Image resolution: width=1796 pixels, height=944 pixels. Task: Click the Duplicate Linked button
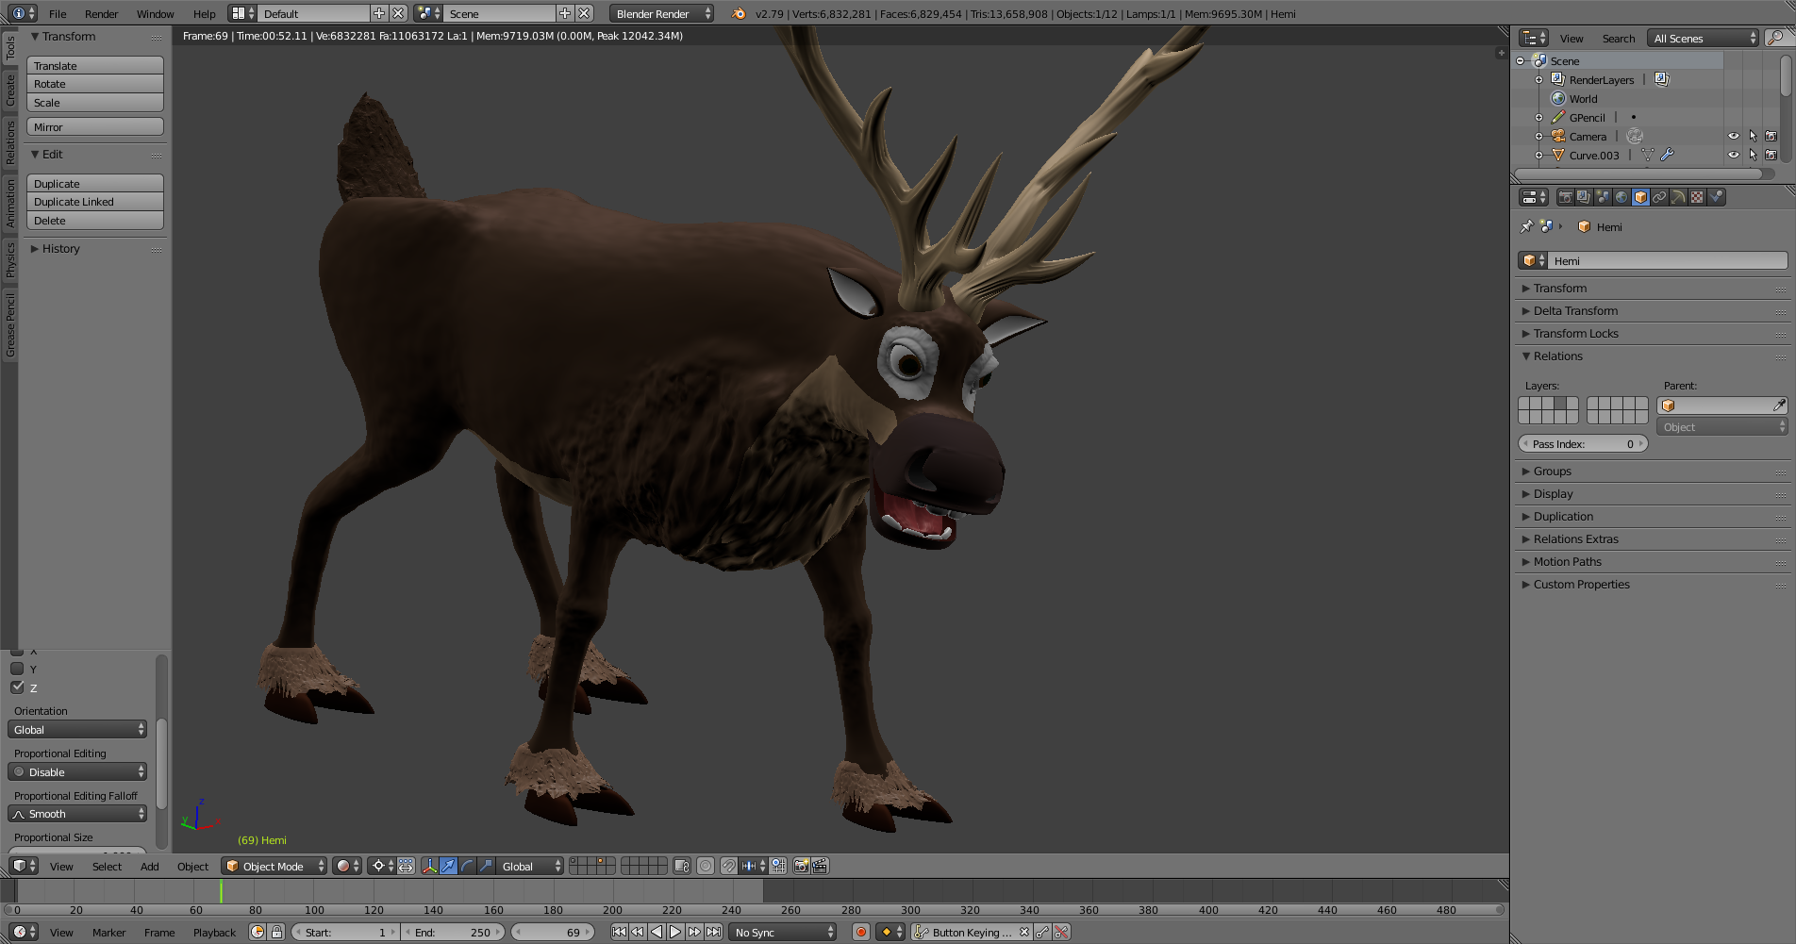pos(94,202)
